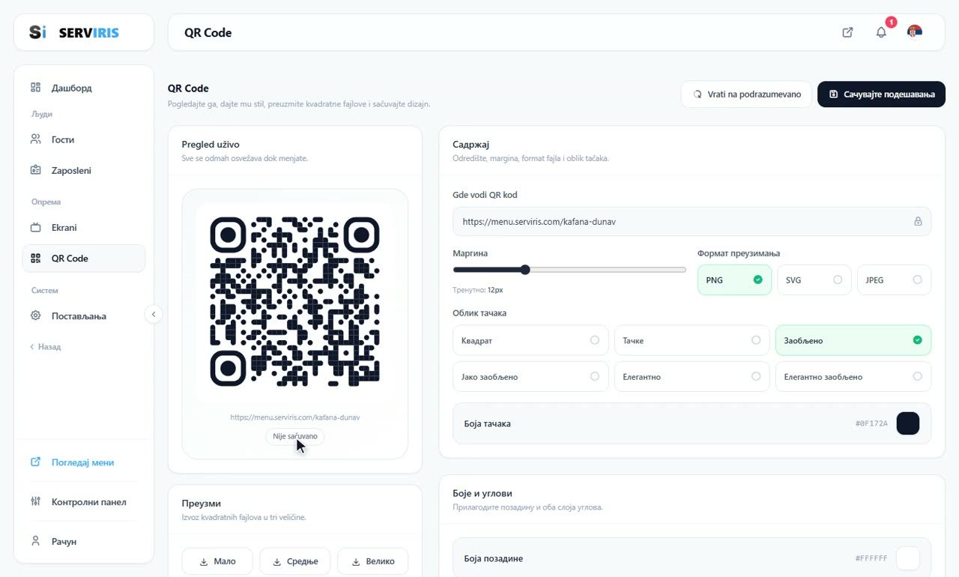Choose Елегантно dot shape
The width and height of the screenshot is (959, 577).
click(692, 377)
